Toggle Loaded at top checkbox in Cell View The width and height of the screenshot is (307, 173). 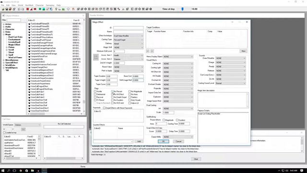click(x=4, y=133)
